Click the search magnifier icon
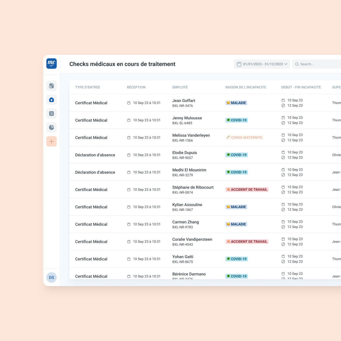Screen dimensions: 341x341 (297, 64)
